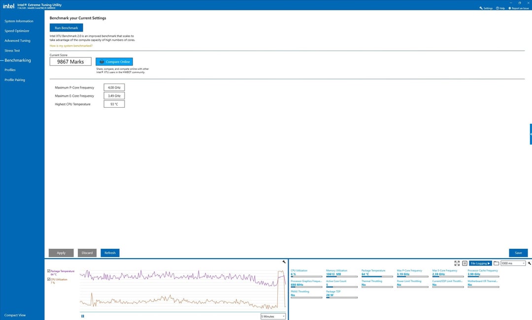Uncheck the Package Temperature graph checkbox
The width and height of the screenshot is (532, 320).
(49, 271)
